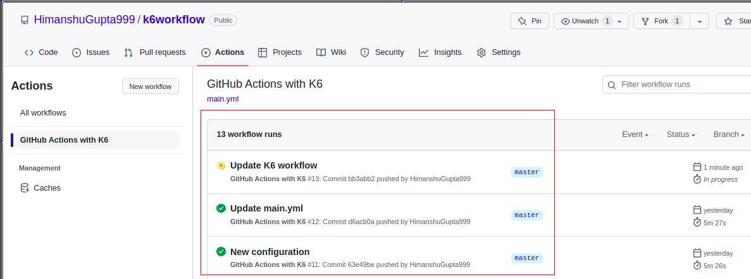Screen dimensions: 751x279
Task: Go to the Settings tab
Action: point(499,52)
